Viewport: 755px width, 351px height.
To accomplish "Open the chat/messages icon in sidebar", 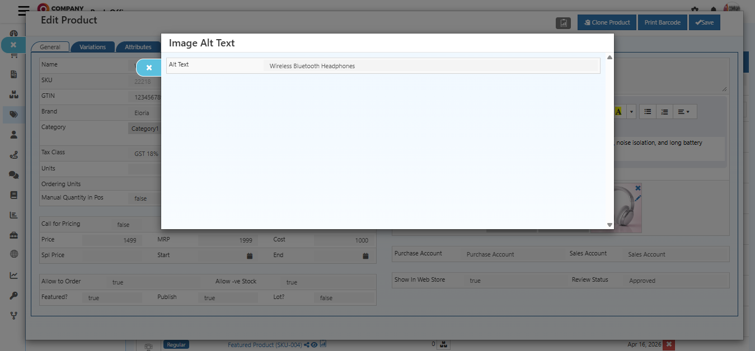I will (x=13, y=175).
